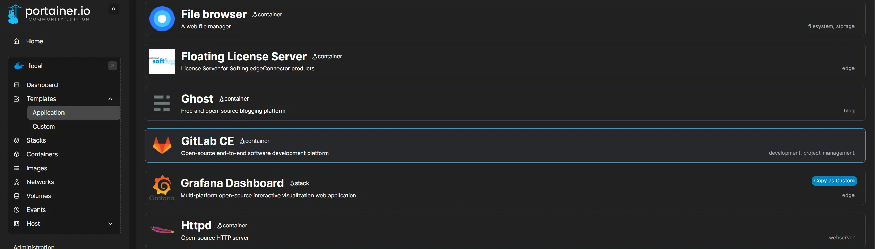Choose the Ghost template icon
The width and height of the screenshot is (875, 249).
162,103
